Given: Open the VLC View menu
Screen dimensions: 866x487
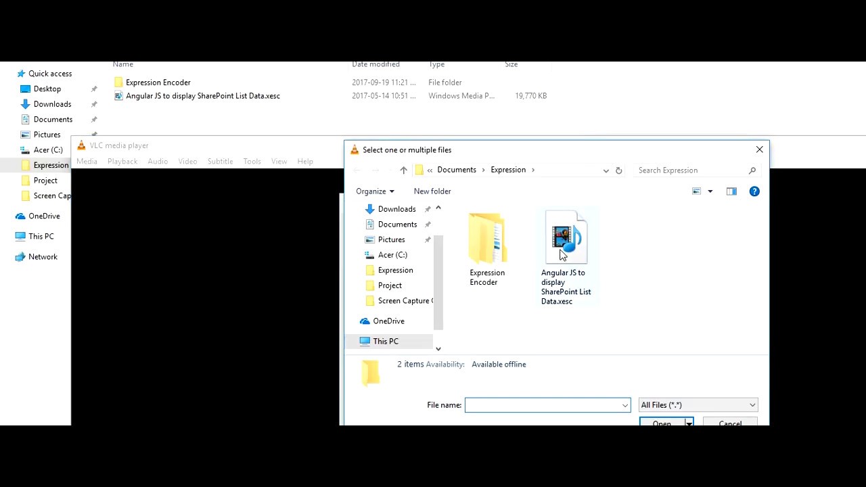Looking at the screenshot, I should [279, 162].
